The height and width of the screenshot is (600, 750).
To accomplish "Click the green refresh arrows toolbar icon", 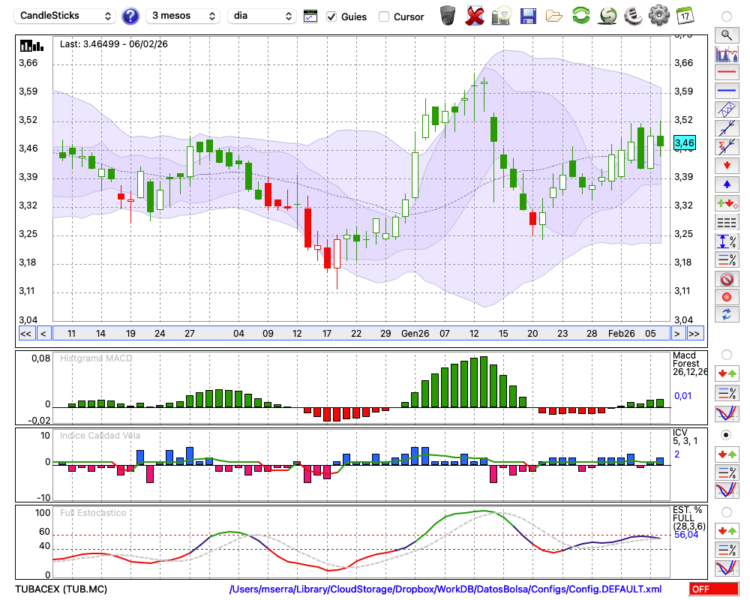I will click(580, 15).
